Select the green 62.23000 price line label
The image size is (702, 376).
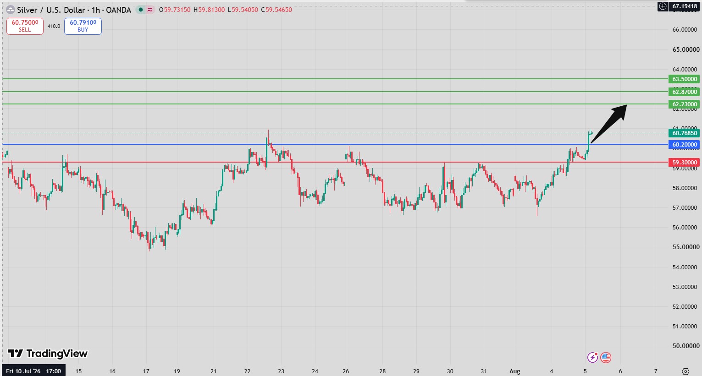coord(685,104)
